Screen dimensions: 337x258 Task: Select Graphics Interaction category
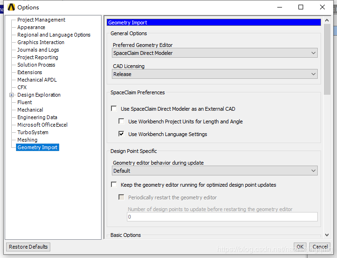click(x=41, y=42)
